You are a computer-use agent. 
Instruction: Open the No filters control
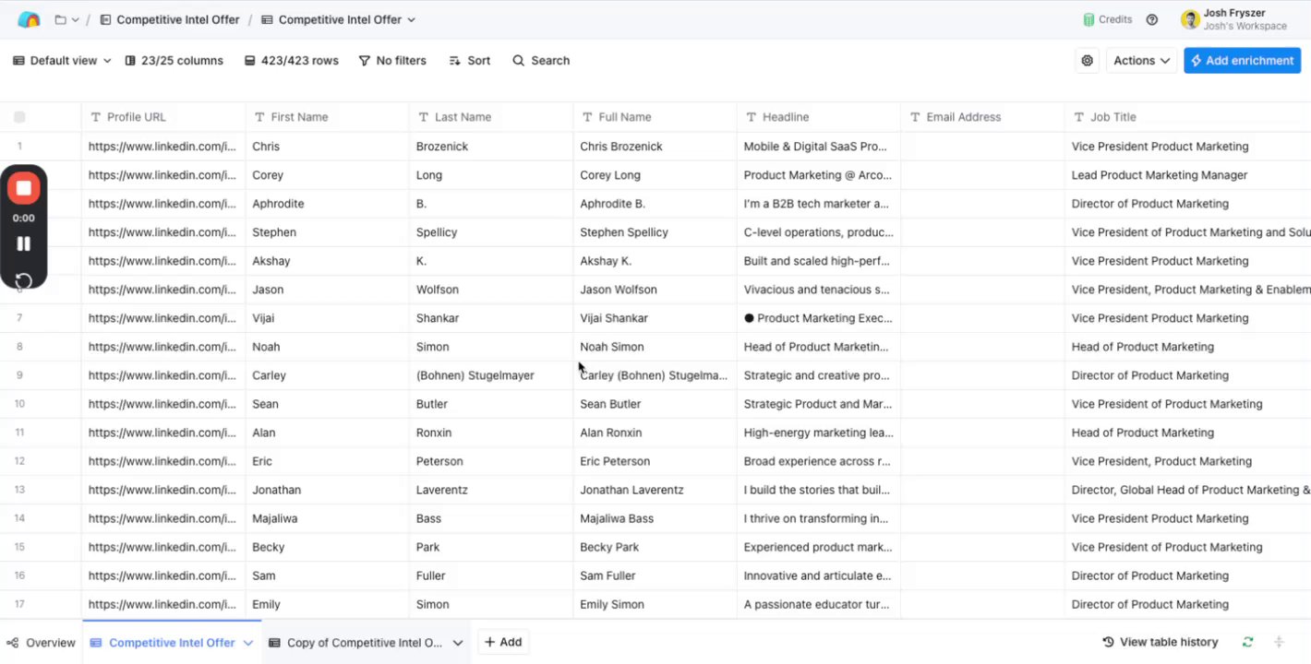tap(392, 61)
